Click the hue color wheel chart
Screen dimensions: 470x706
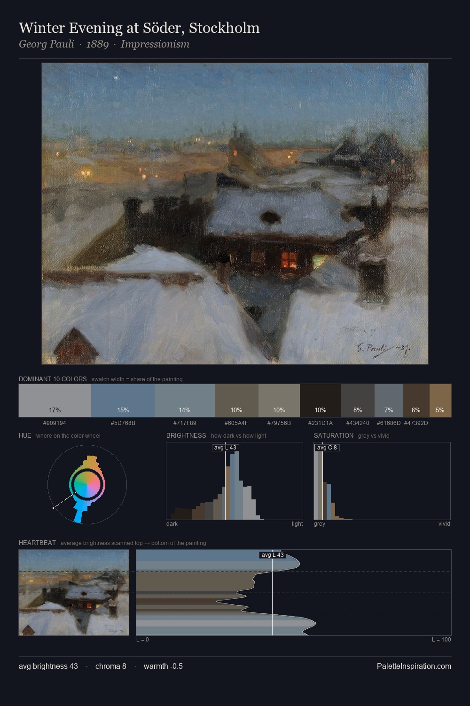pyautogui.click(x=87, y=484)
